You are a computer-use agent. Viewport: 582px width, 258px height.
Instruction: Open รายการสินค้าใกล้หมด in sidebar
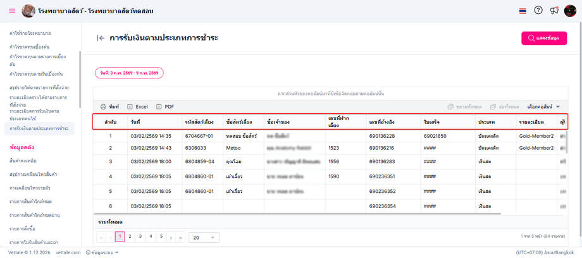pyautogui.click(x=30, y=201)
